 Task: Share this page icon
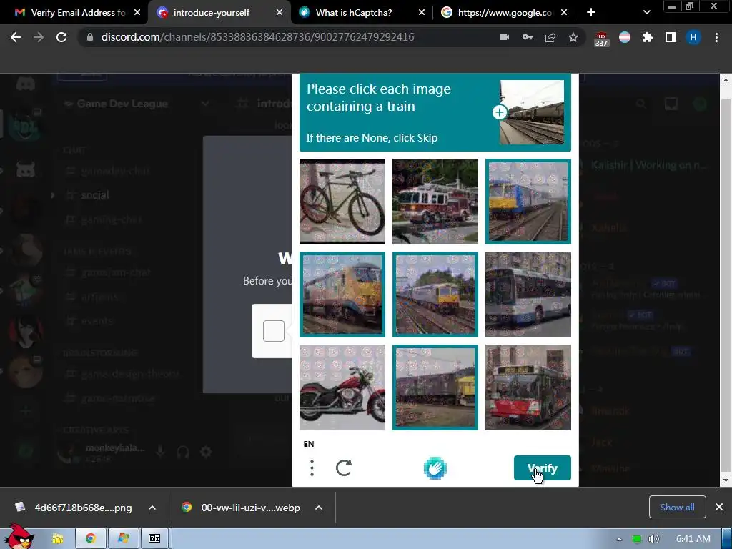tap(550, 37)
